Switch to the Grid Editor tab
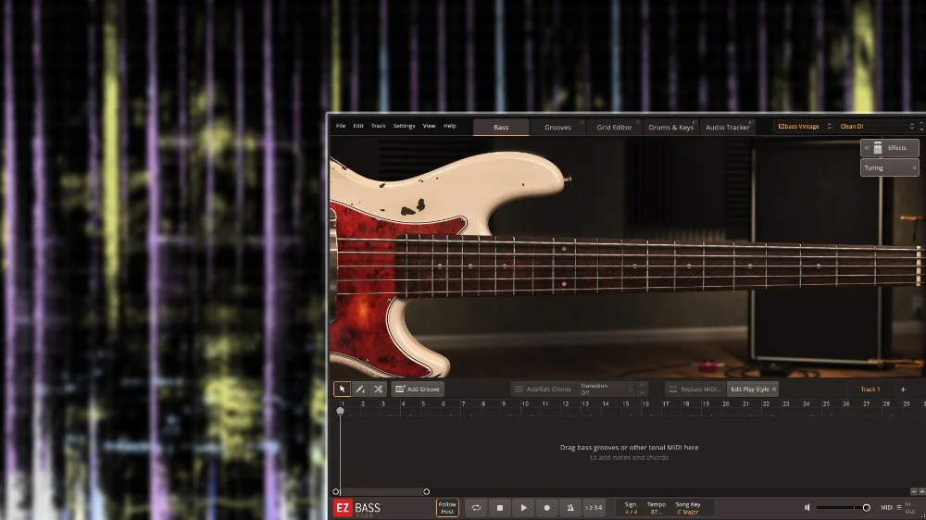Image resolution: width=926 pixels, height=520 pixels. (614, 127)
